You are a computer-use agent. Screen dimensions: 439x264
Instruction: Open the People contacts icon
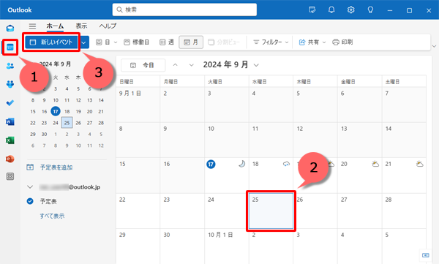10,66
